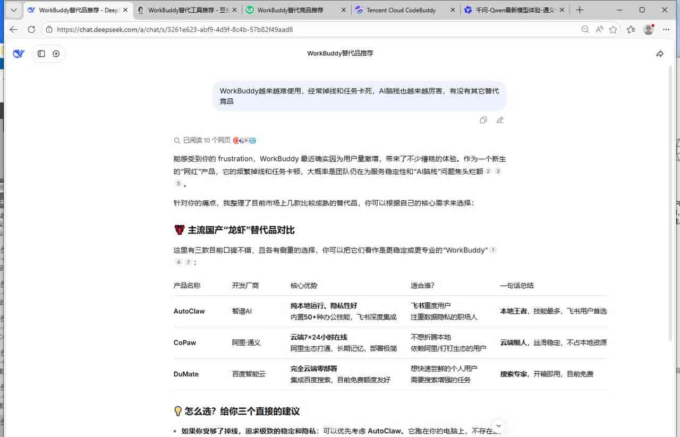Viewport: 680px width, 437px height.
Task: Click the 阿里-通义 vendor cell
Action: point(246,342)
